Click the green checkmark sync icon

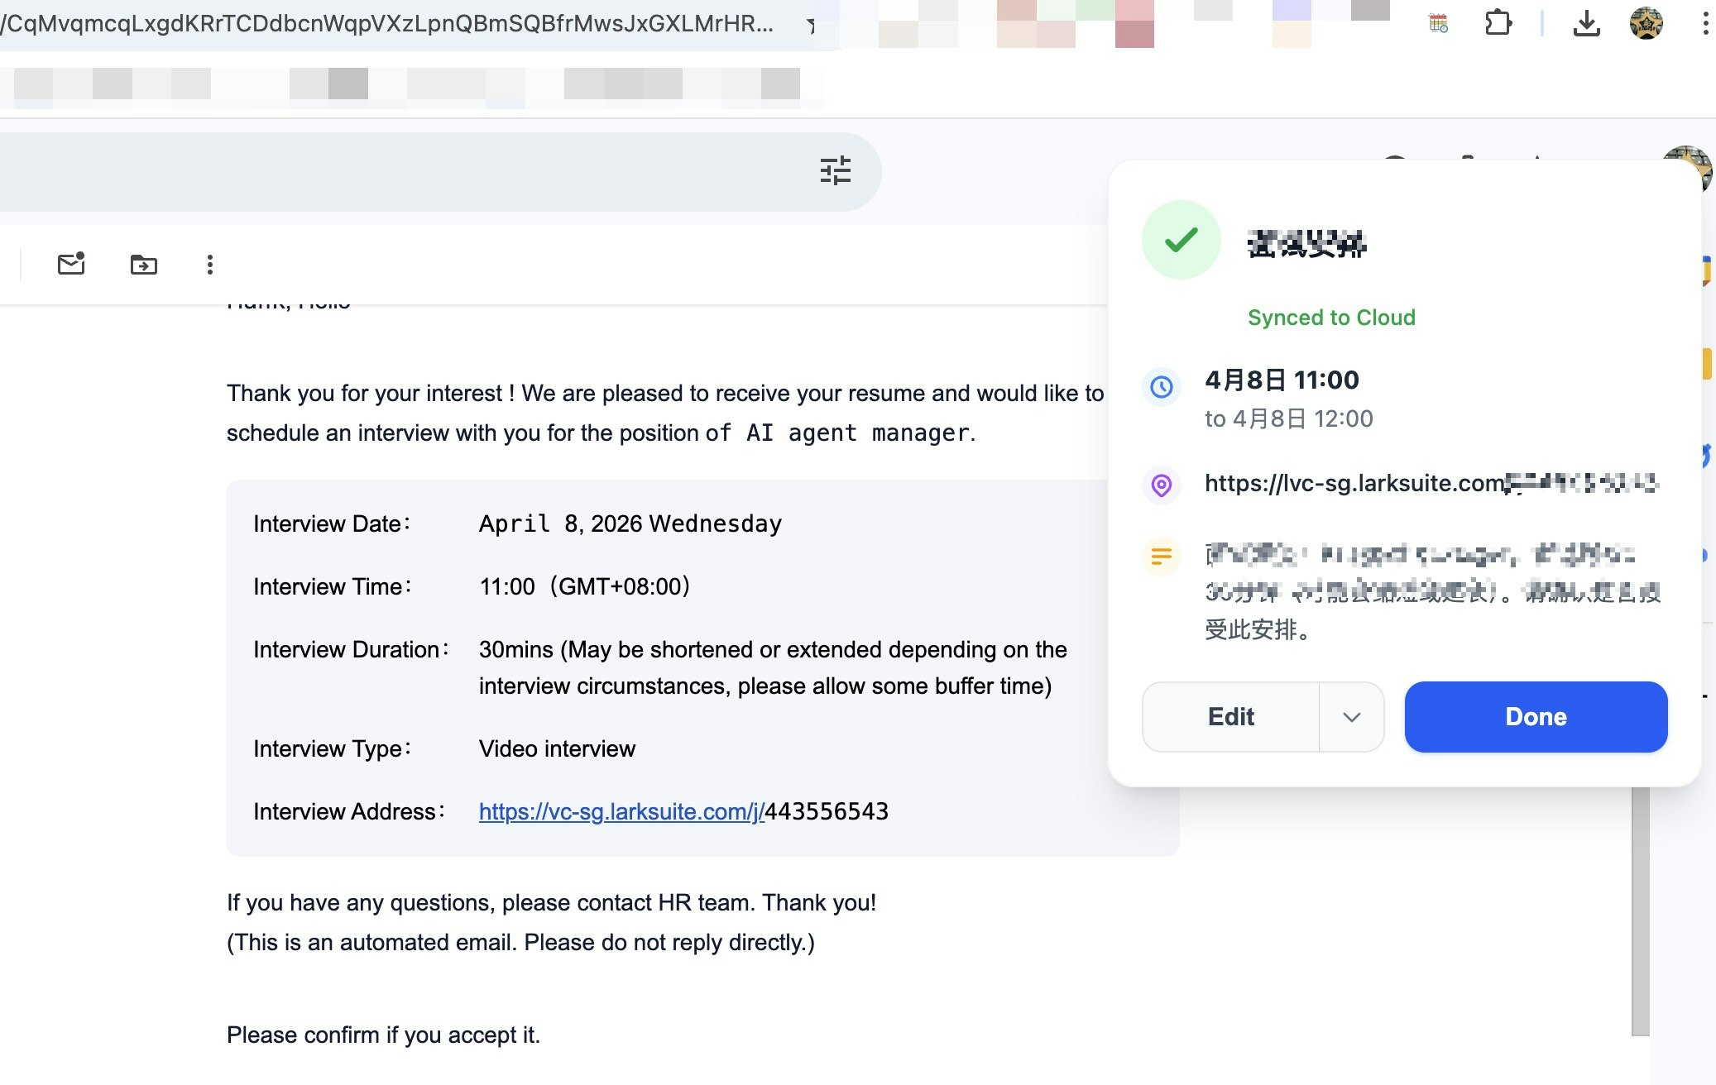[x=1181, y=241]
